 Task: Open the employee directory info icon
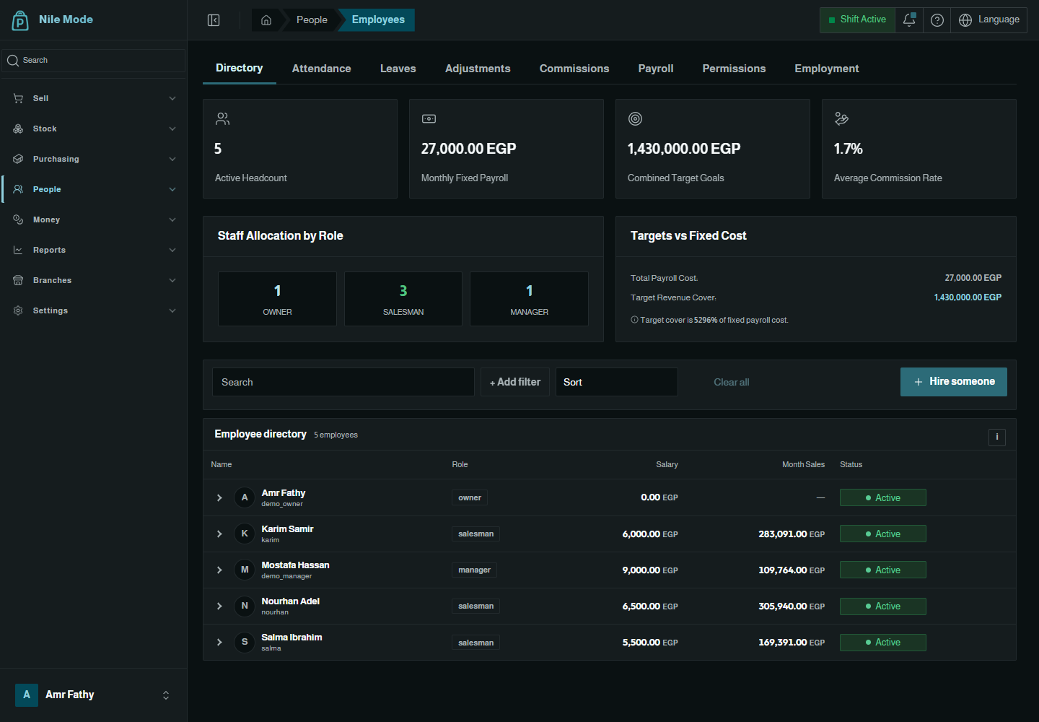click(997, 437)
